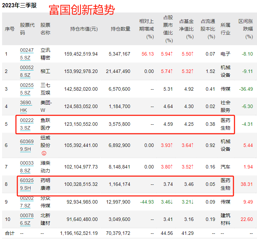Click holding quantity 12,997,900
The height and width of the screenshot is (239, 257).
[118, 202]
